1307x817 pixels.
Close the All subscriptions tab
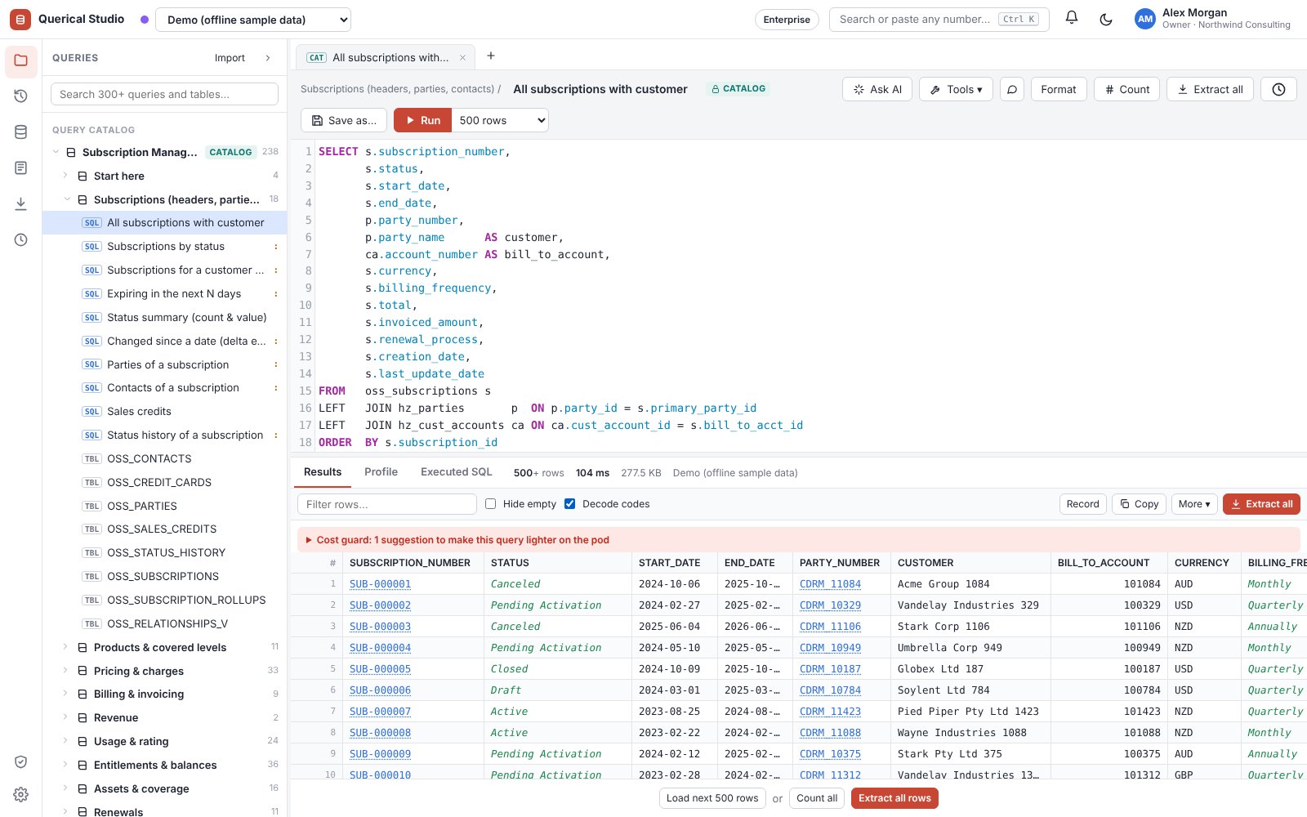(462, 58)
